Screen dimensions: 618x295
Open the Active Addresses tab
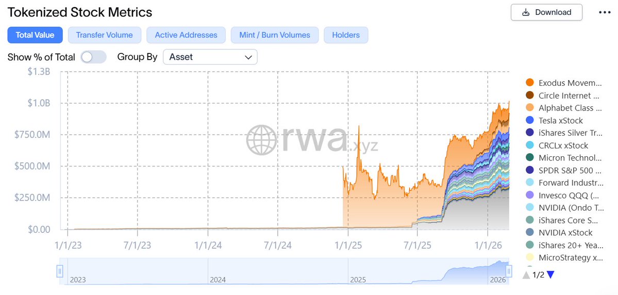(x=186, y=35)
